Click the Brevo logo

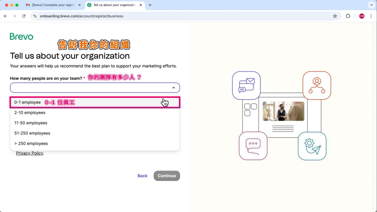tap(22, 37)
